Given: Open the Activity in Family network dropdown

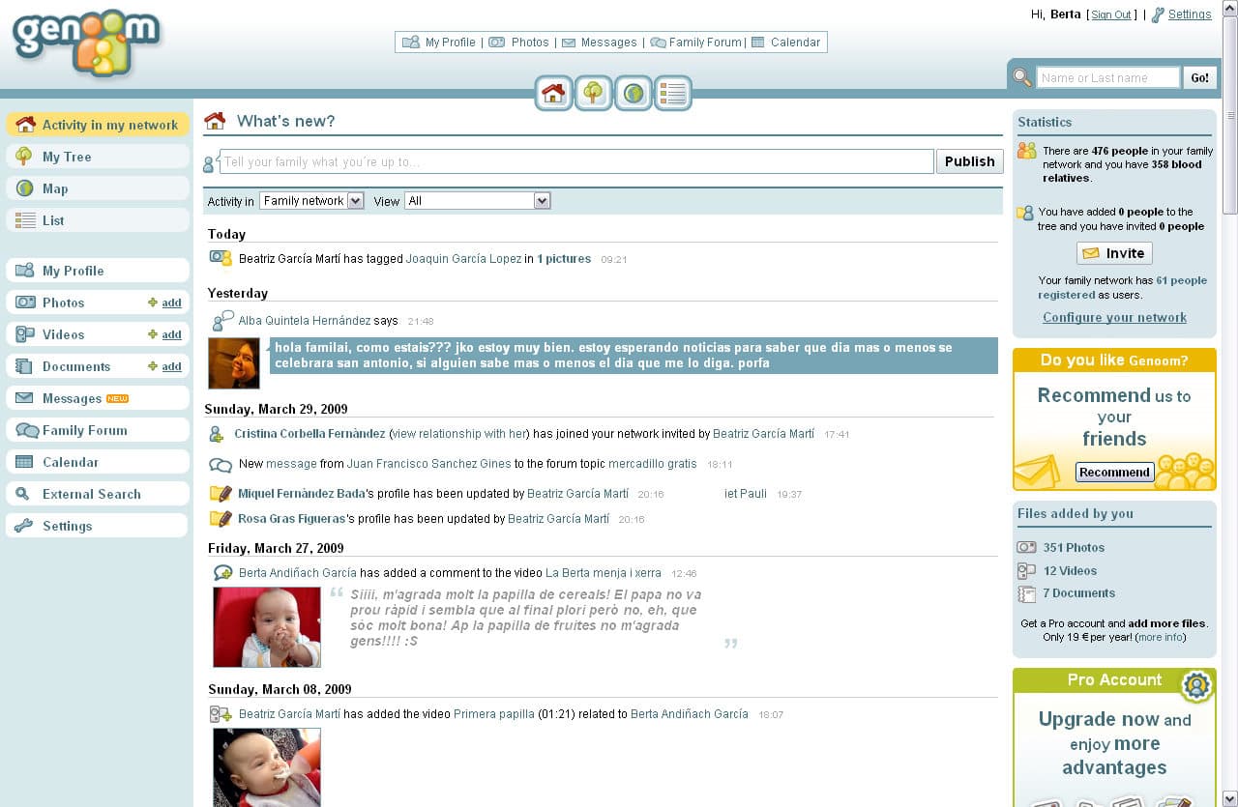Looking at the screenshot, I should pos(311,201).
